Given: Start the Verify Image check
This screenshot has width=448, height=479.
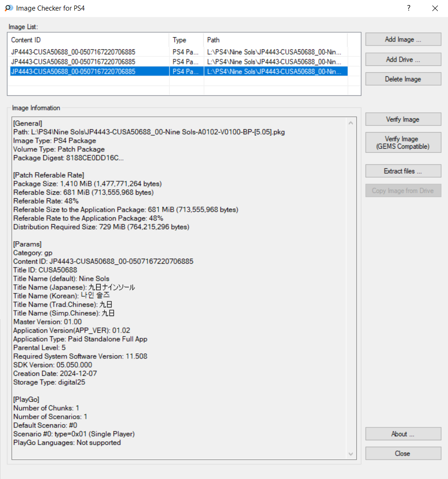Looking at the screenshot, I should [x=403, y=120].
